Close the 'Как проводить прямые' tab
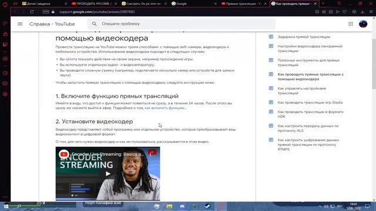Viewport: 376px width, 211px height. coord(315,4)
